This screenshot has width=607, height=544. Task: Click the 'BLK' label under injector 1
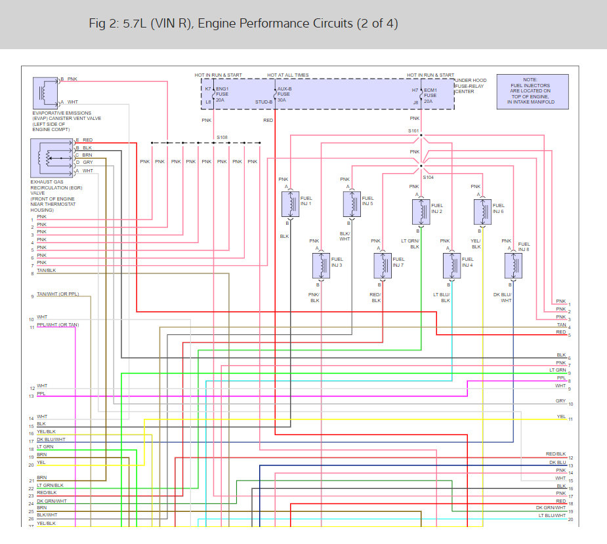pos(284,236)
